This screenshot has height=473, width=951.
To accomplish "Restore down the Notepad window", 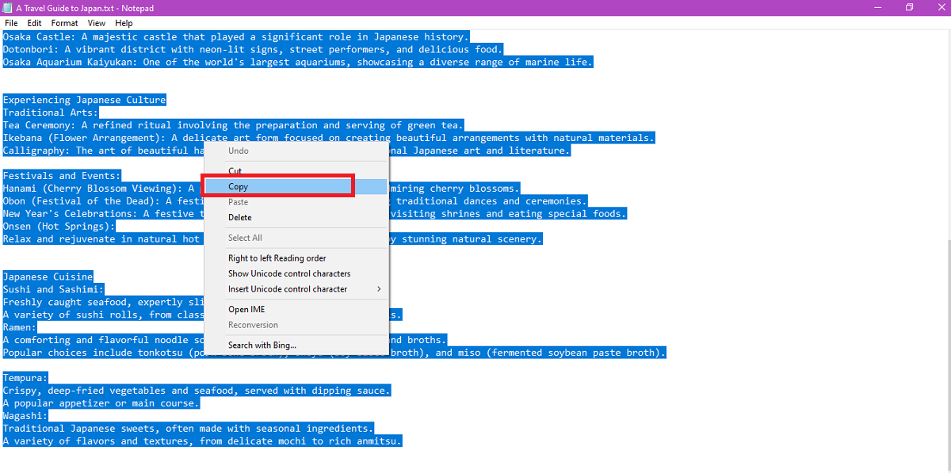I will pos(909,8).
